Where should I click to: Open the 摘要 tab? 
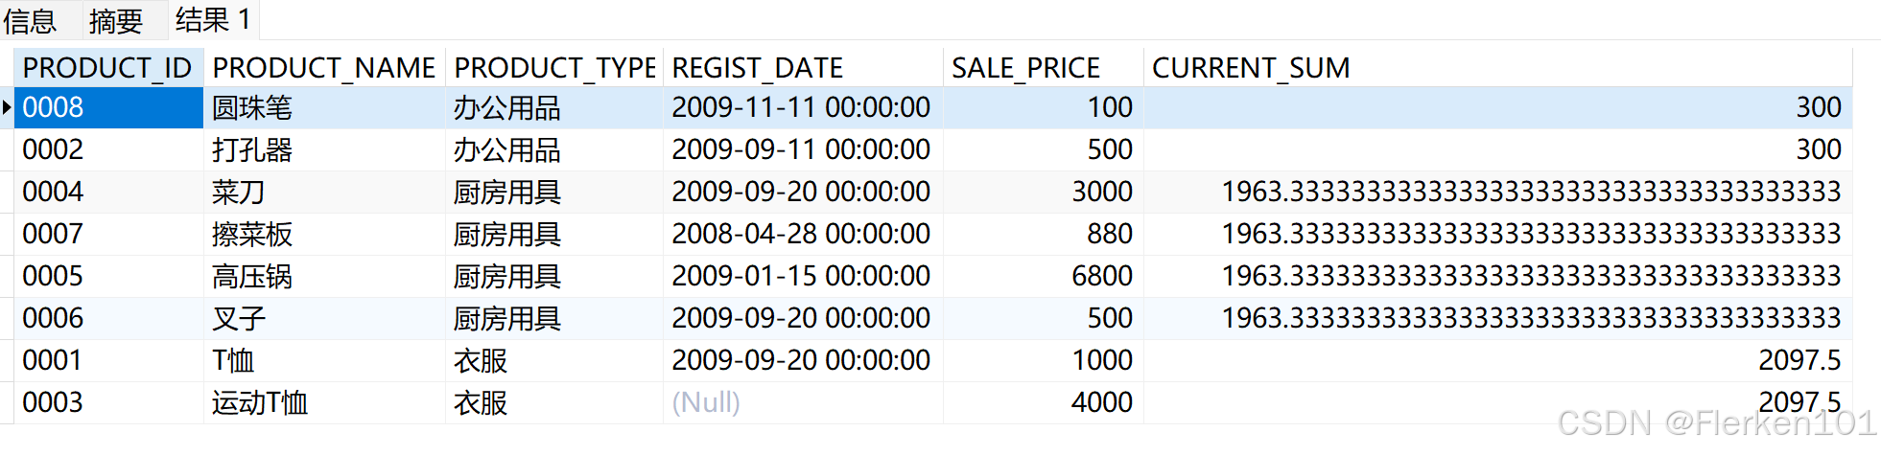(x=115, y=20)
